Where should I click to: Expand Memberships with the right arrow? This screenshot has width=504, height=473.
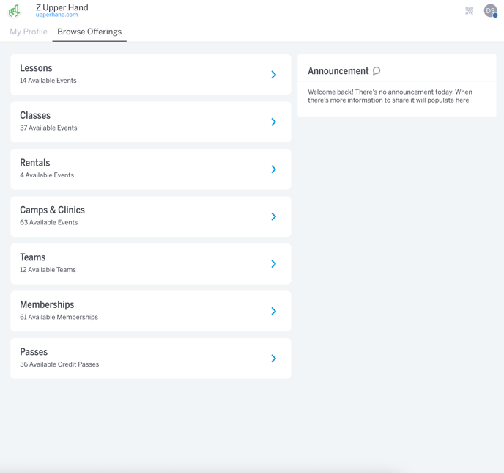click(x=273, y=311)
